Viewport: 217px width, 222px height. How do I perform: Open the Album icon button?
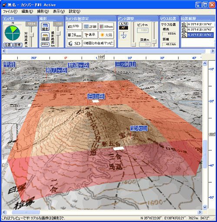point(106,26)
